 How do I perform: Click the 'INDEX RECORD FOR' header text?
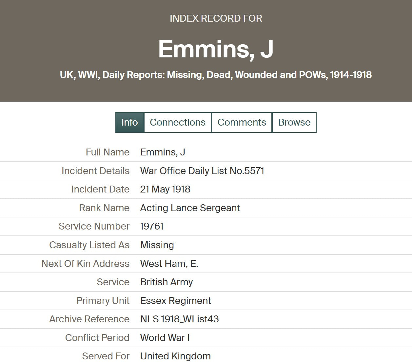coord(216,18)
